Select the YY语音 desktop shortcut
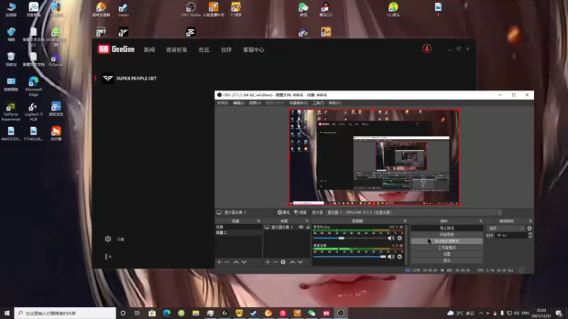This screenshot has height=319, width=568. [236, 9]
